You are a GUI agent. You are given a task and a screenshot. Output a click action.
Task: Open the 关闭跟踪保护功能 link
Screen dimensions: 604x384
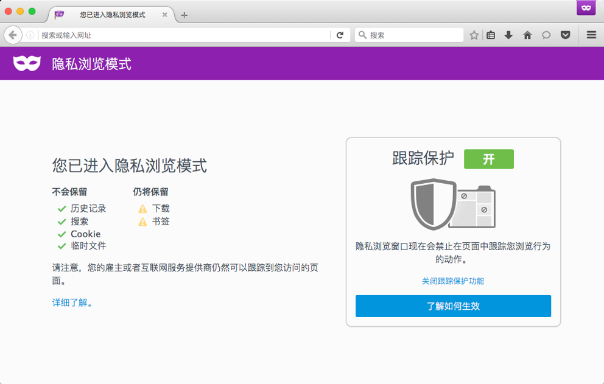(453, 281)
